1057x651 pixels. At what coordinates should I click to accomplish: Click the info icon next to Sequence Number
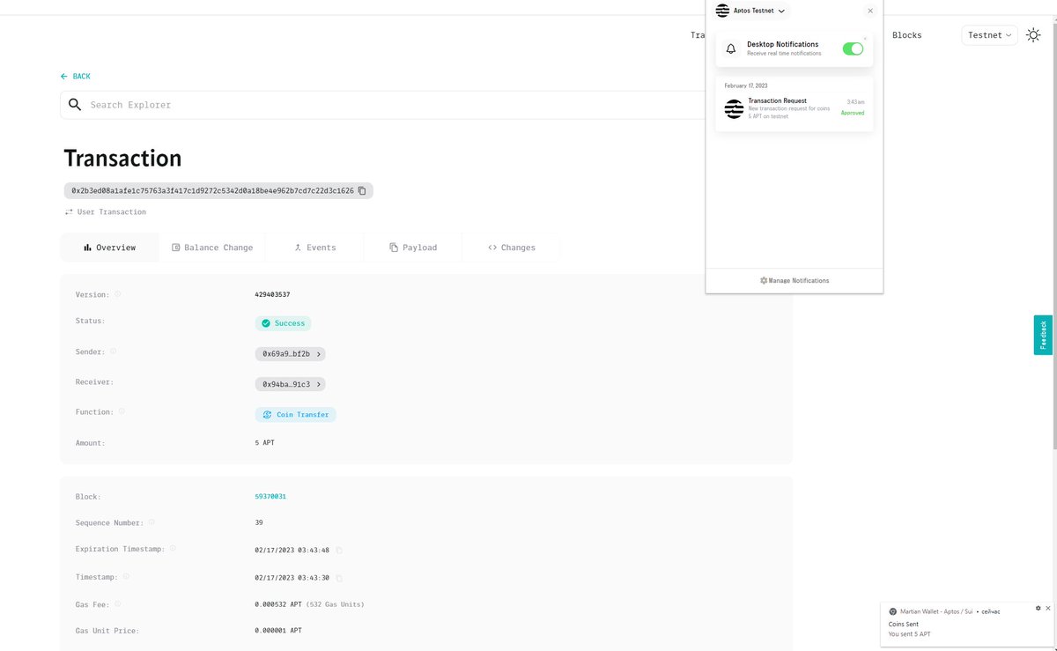point(152,522)
